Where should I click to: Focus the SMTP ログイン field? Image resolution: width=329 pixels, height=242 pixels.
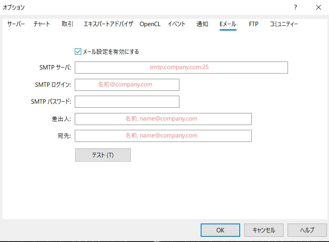click(127, 85)
